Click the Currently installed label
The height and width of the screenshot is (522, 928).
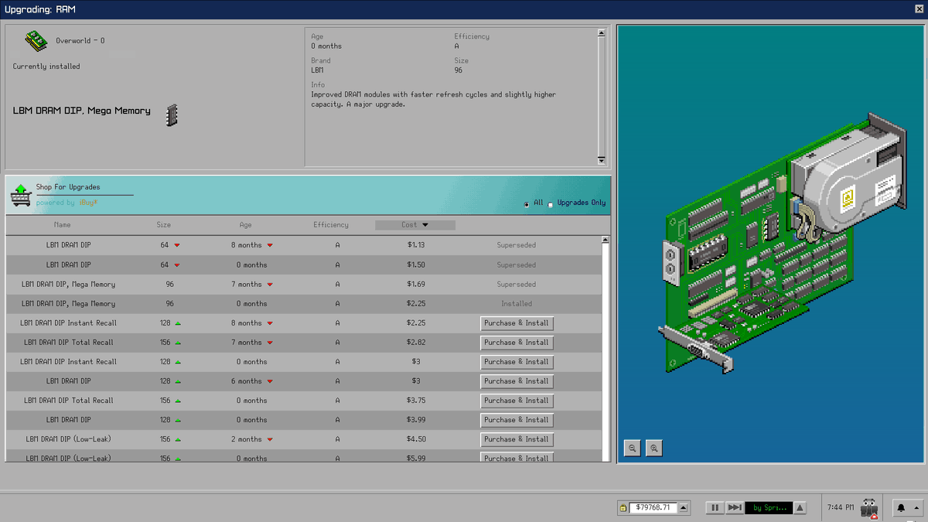(x=46, y=67)
